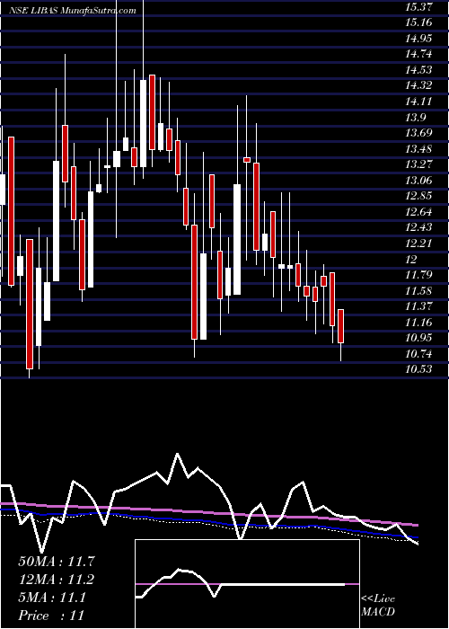Viewport: 449px width, 629px height.
Task: Click the 14.53 price axis label
Action: coord(419,70)
